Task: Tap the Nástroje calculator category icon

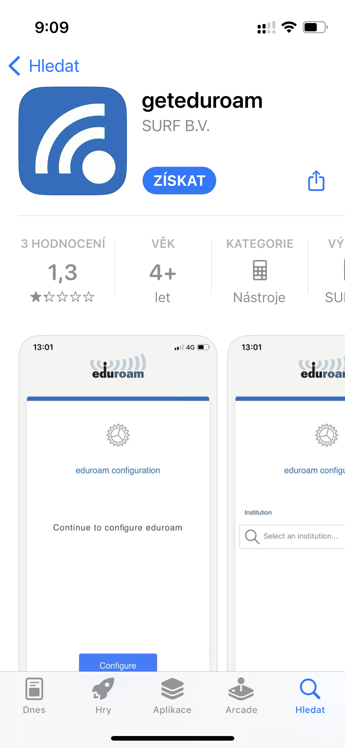Action: click(260, 270)
